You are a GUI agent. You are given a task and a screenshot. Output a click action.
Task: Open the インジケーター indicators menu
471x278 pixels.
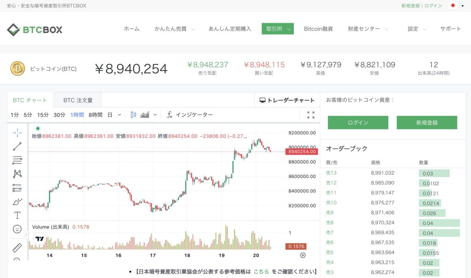190,115
